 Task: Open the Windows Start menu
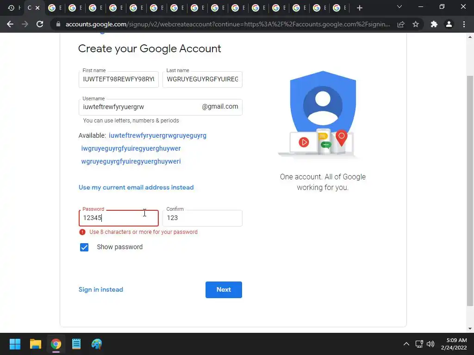(x=15, y=344)
